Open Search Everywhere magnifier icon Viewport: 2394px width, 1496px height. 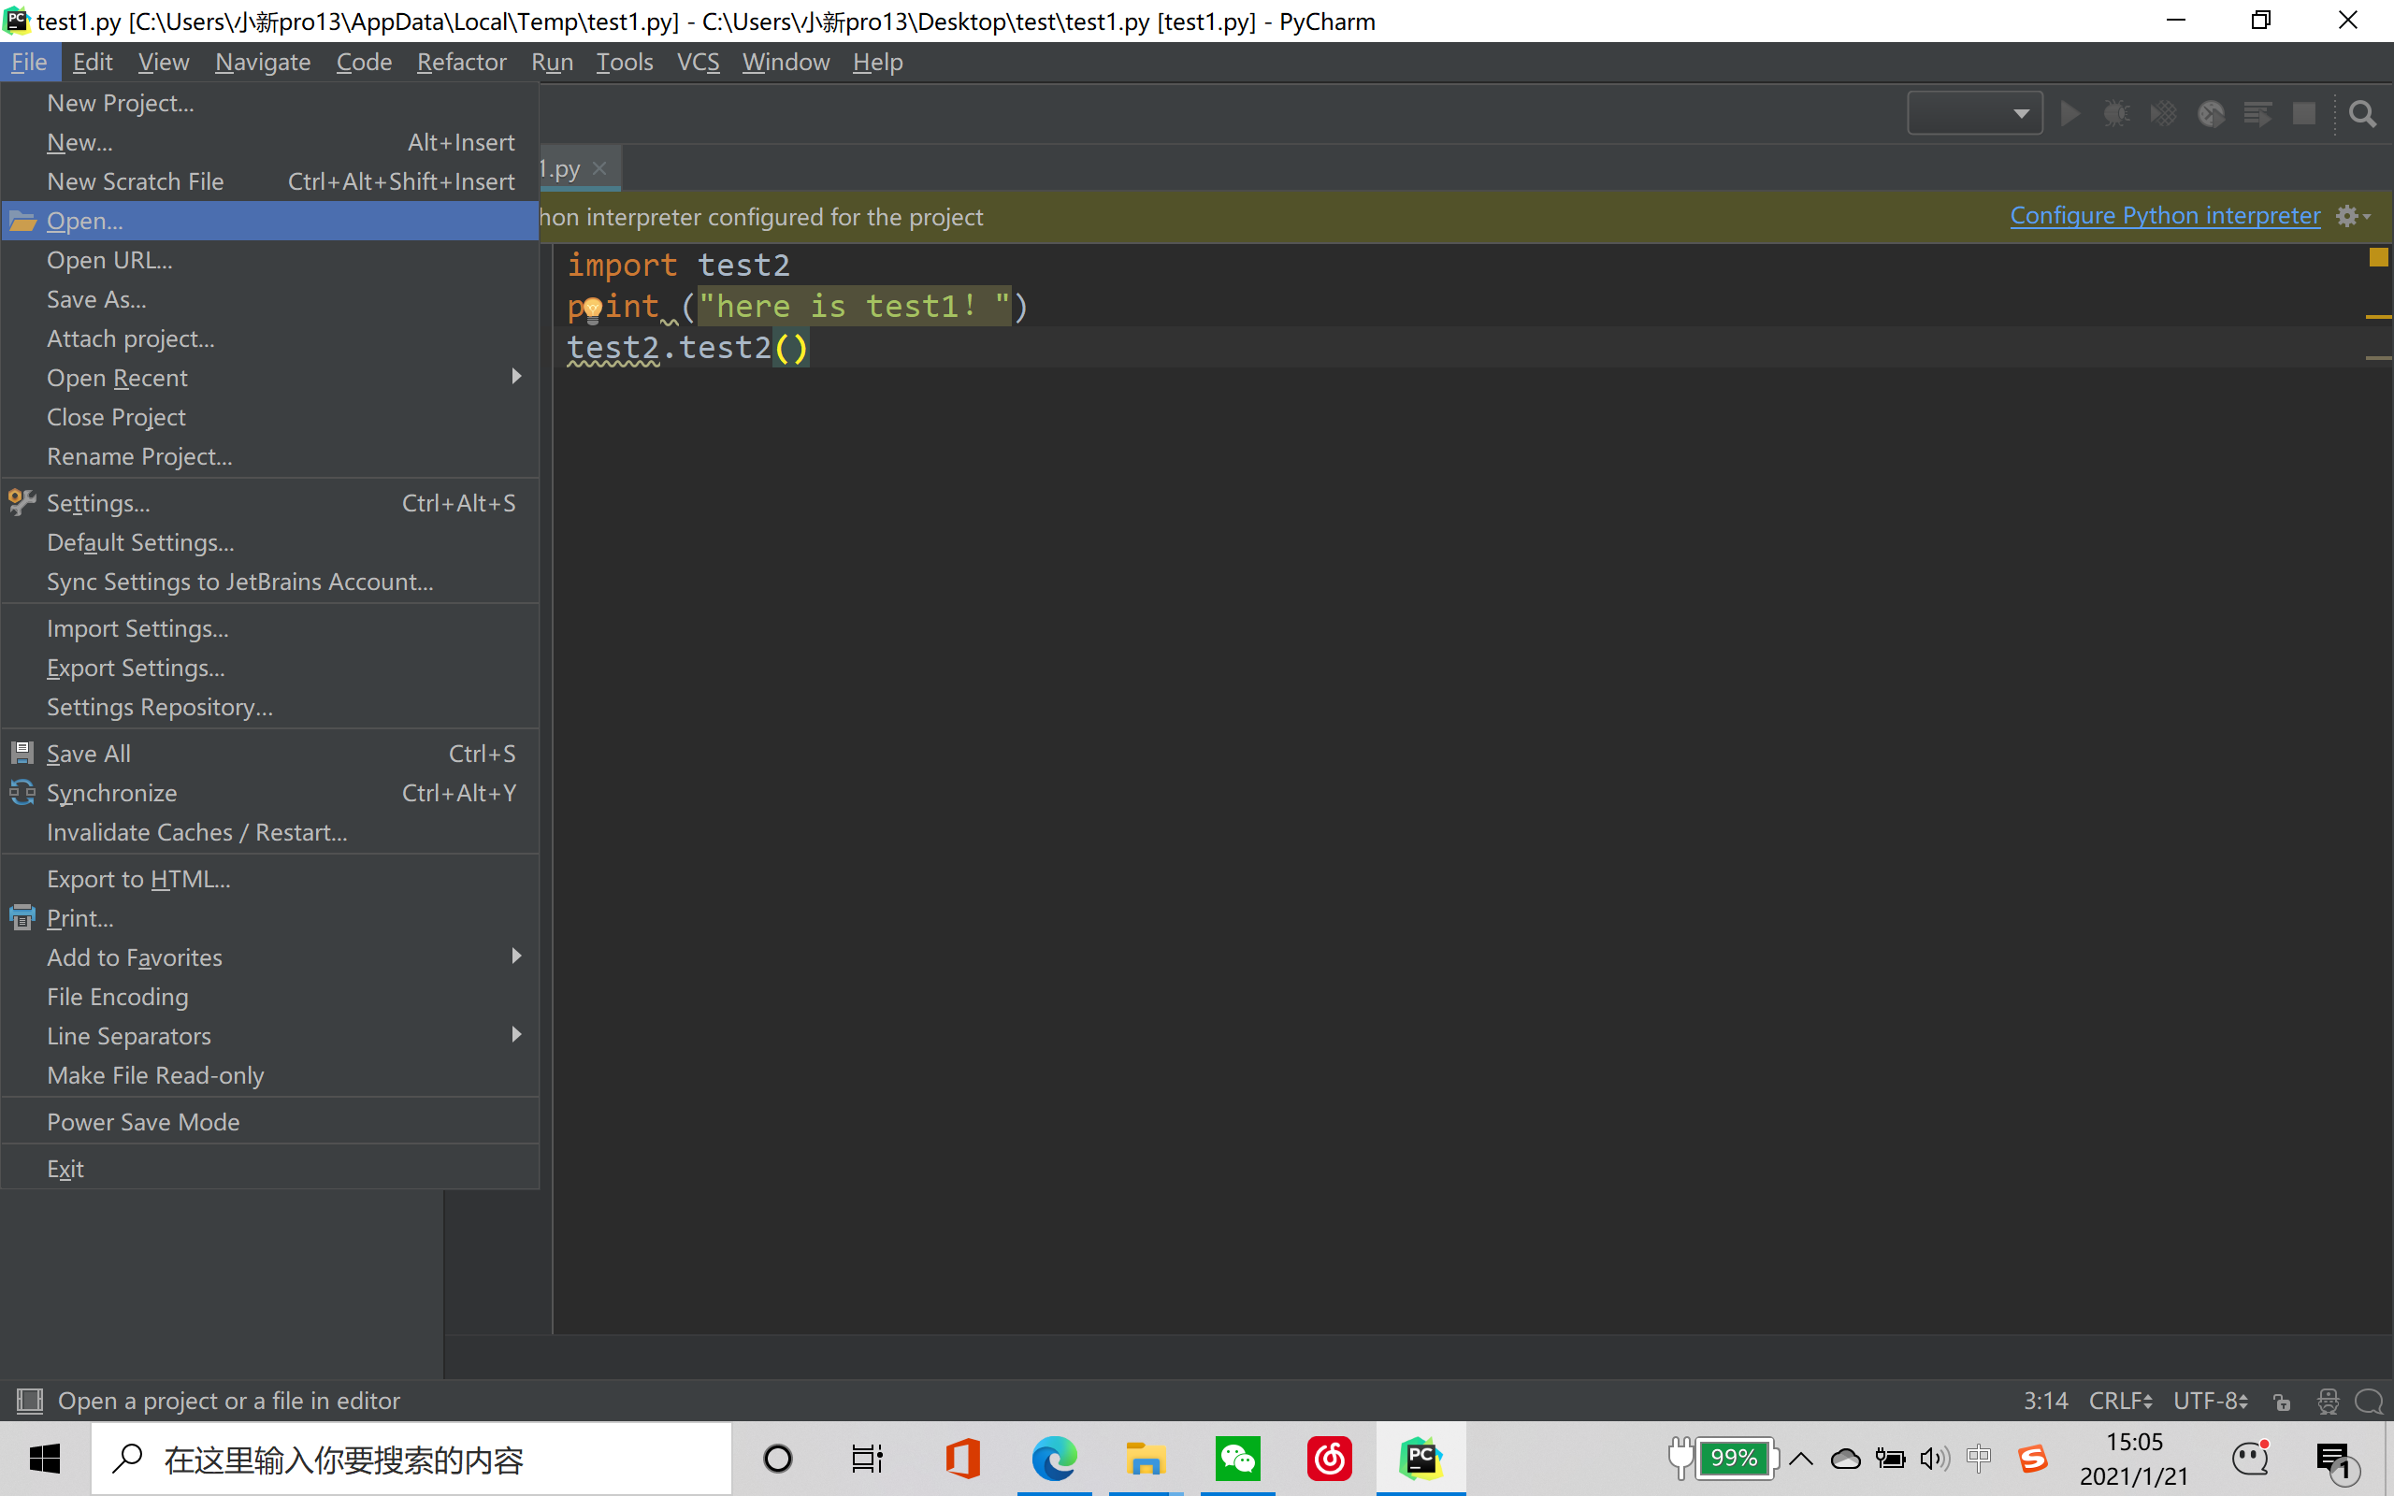coord(2362,115)
